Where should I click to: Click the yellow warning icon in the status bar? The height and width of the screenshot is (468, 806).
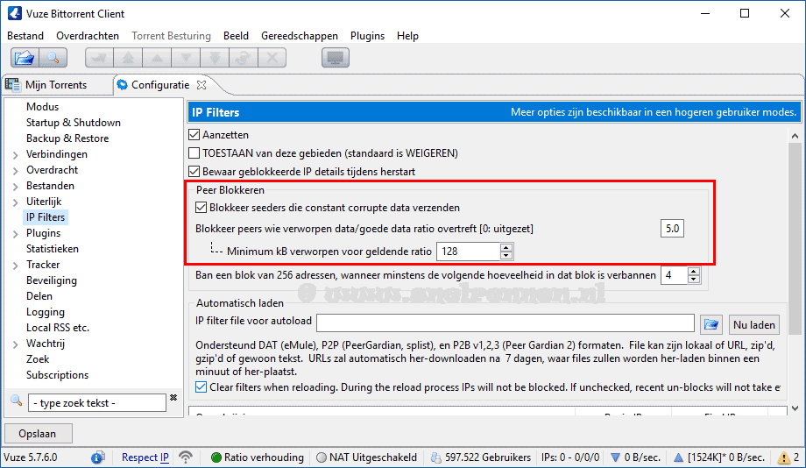[784, 457]
